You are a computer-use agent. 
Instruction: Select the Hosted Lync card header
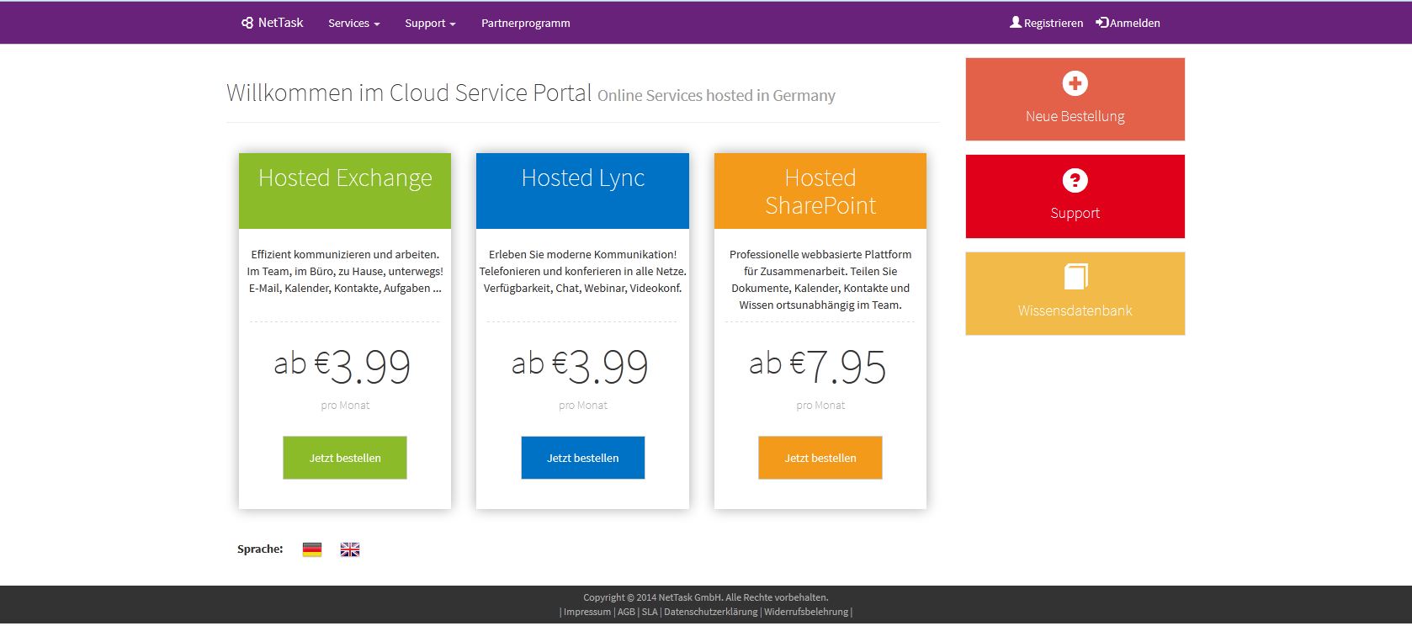(x=583, y=191)
